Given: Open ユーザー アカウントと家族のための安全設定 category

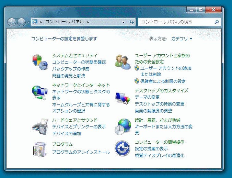Looking at the screenshot, I should pyautogui.click(x=162, y=58).
